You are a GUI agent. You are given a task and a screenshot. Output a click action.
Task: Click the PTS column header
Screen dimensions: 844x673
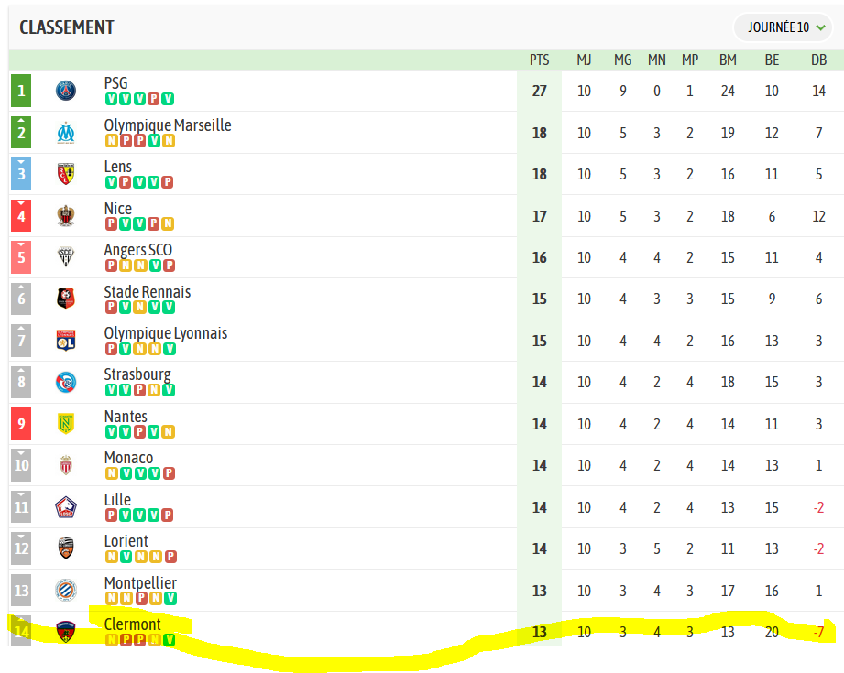540,60
